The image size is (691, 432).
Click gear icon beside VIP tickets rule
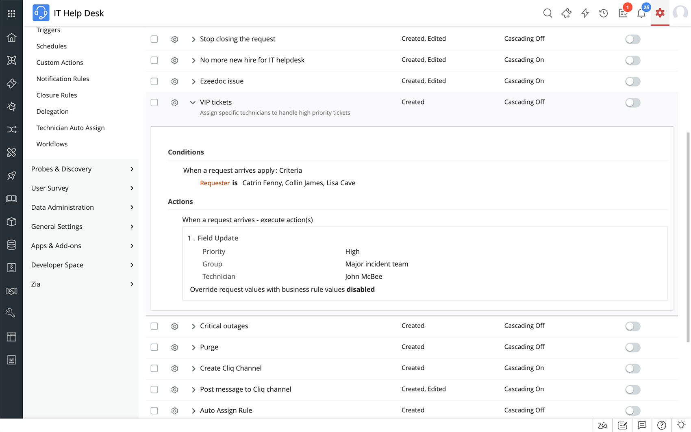[175, 103]
